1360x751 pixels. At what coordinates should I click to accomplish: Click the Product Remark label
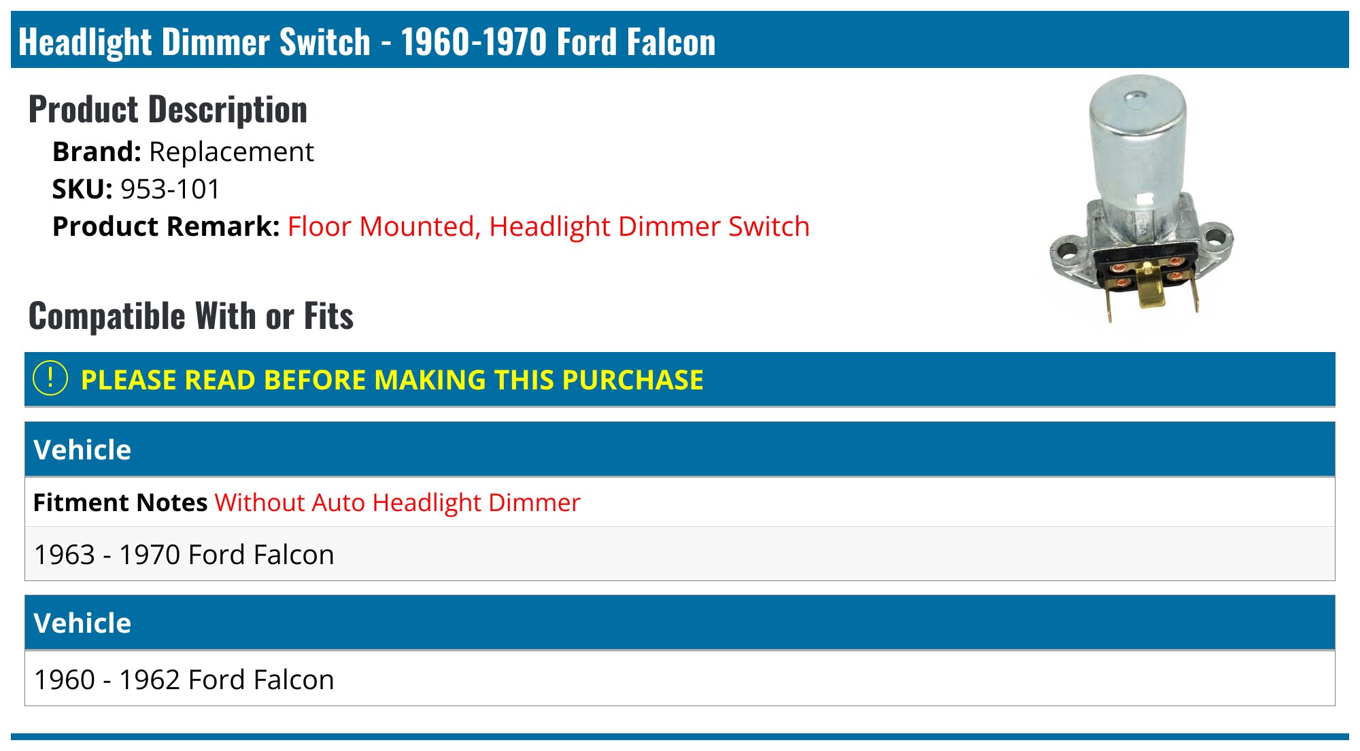(x=166, y=226)
